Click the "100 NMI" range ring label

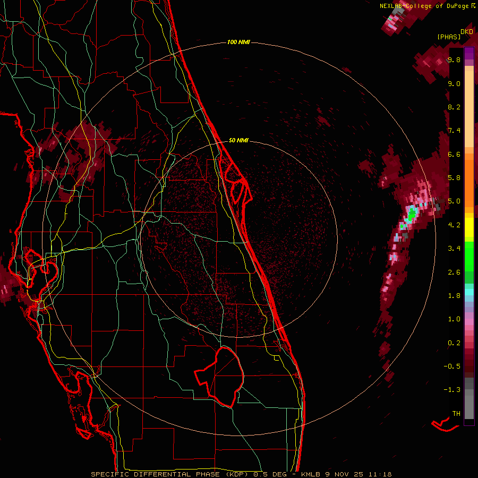click(238, 42)
